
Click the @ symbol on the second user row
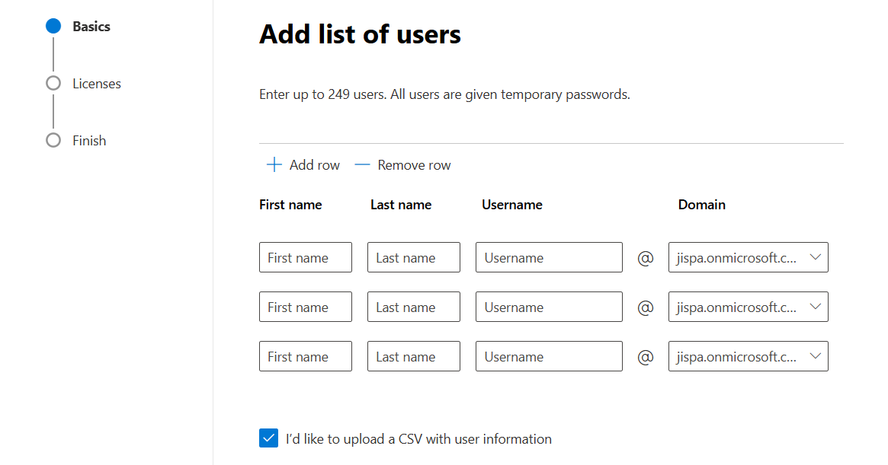pyautogui.click(x=645, y=307)
